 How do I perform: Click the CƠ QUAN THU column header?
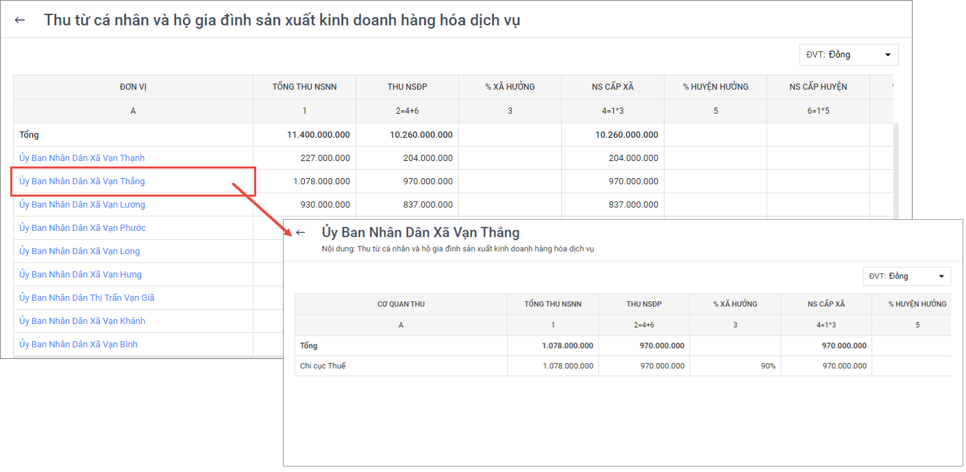tap(401, 304)
